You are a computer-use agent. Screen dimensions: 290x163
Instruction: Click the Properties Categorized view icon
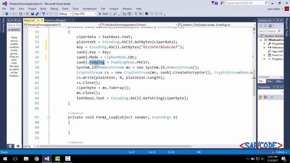[261, 97]
